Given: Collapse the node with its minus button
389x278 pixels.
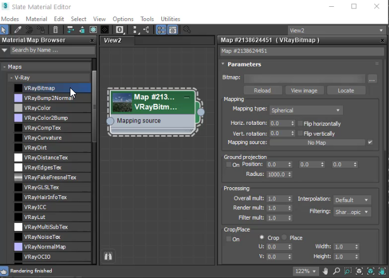Looking at the screenshot, I should click(187, 98).
